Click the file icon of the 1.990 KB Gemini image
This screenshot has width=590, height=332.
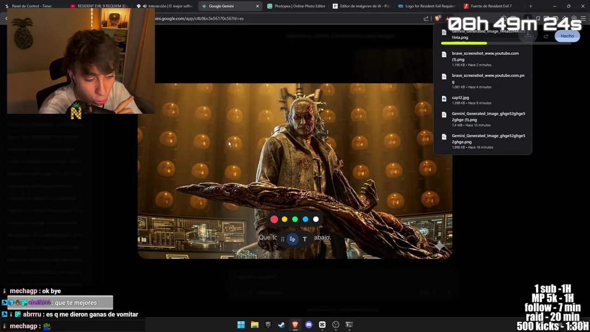(x=444, y=137)
